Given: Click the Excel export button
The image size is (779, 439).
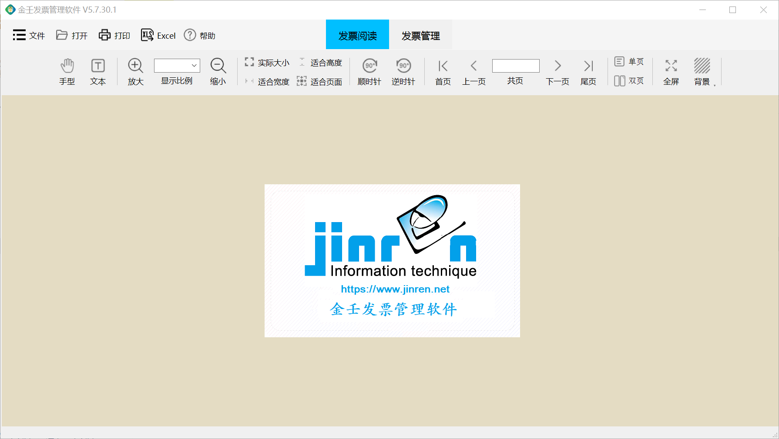Looking at the screenshot, I should [x=158, y=36].
